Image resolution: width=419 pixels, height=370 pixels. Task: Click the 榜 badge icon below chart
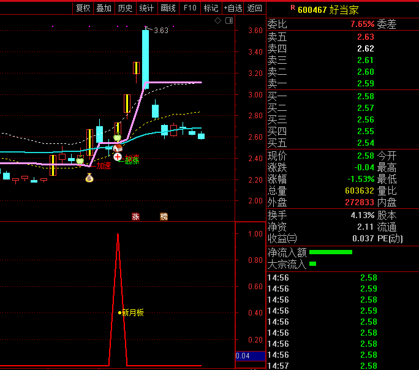click(x=164, y=216)
